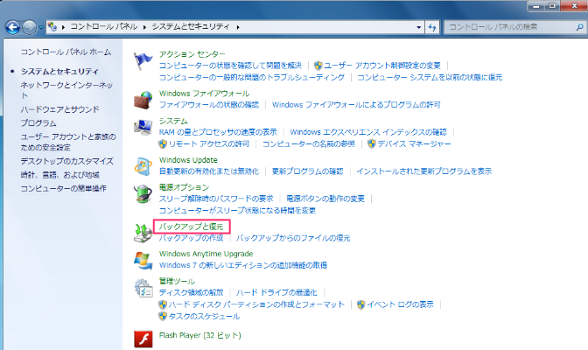588x350 pixels.
Task: Open コンピューターの簡単操作 in sidebar
Action: (x=63, y=188)
